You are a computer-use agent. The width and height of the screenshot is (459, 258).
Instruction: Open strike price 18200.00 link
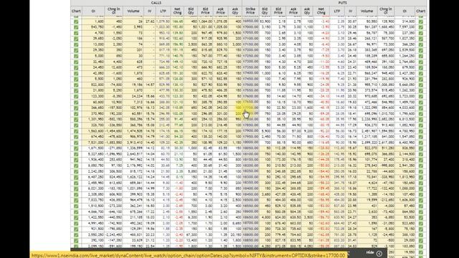point(250,166)
